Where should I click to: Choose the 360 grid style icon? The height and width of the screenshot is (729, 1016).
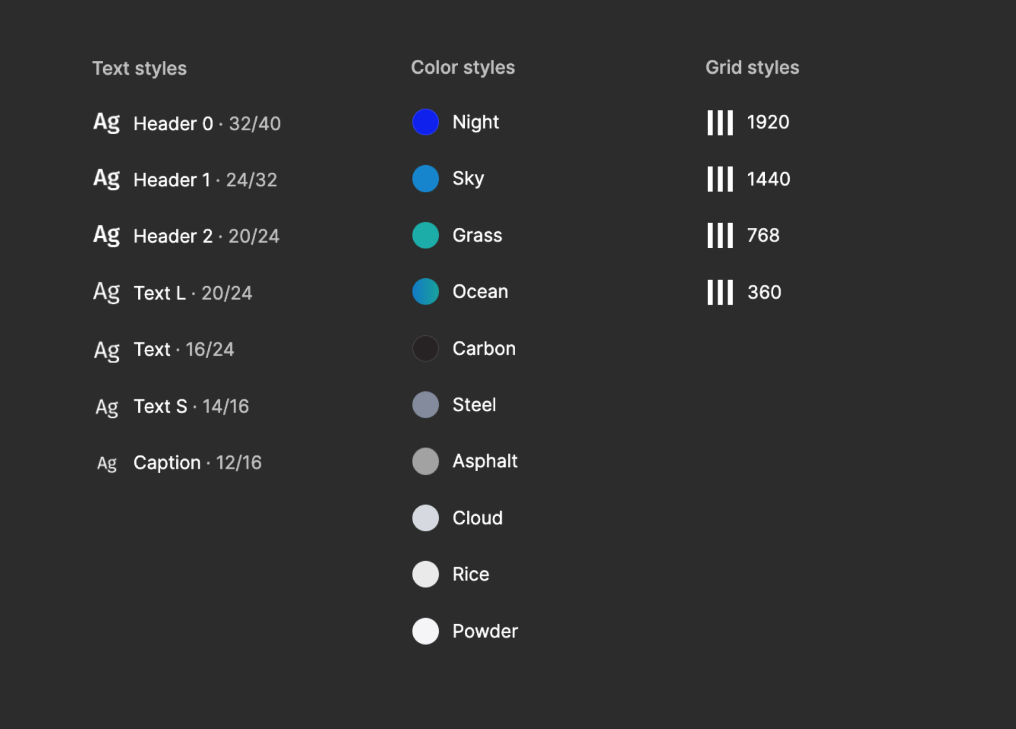click(720, 292)
